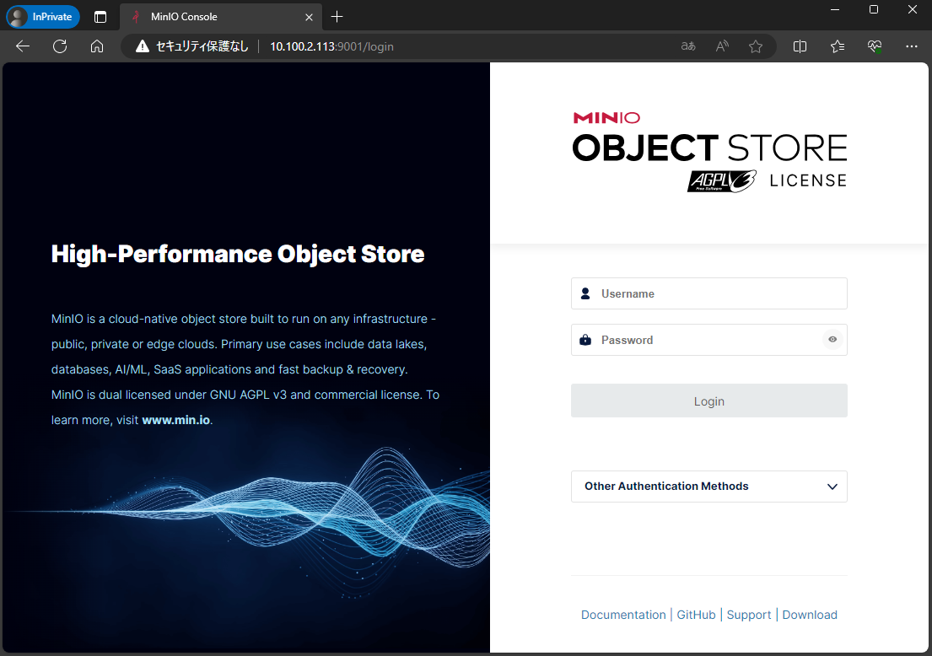Click the セキュリティ保護なし label
Image resolution: width=932 pixels, height=656 pixels.
coord(202,46)
